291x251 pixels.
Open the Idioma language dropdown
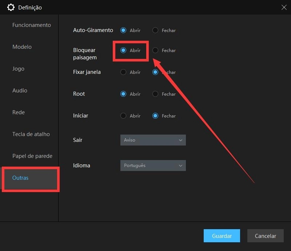(153, 166)
